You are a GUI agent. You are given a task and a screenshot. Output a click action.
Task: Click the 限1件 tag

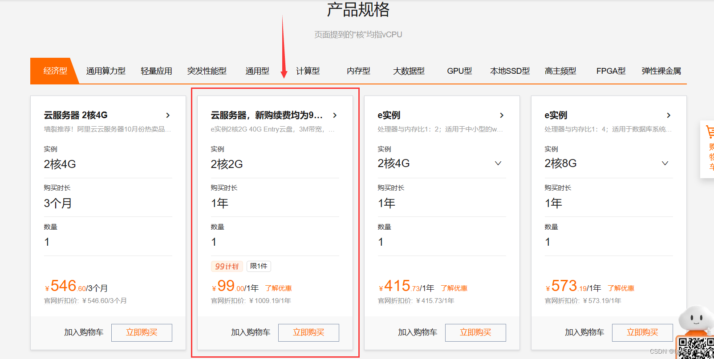tap(259, 266)
